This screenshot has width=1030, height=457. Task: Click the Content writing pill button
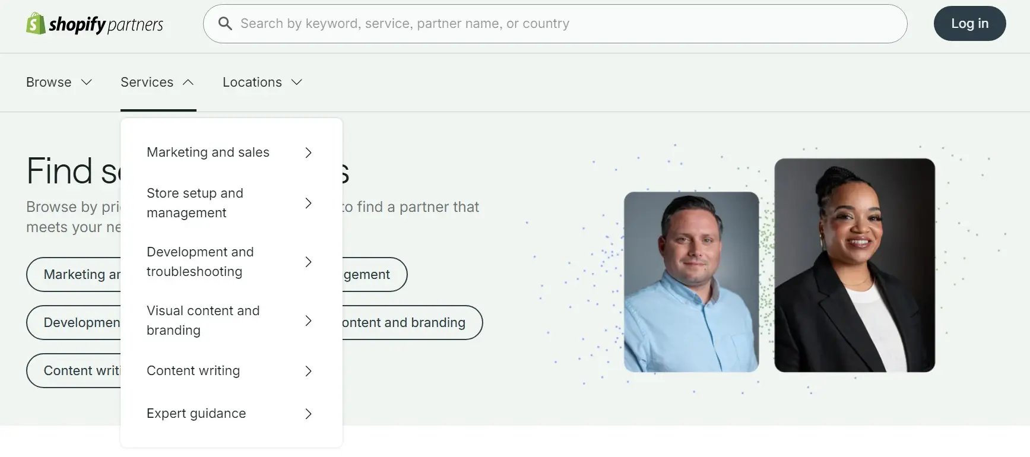pyautogui.click(x=74, y=371)
